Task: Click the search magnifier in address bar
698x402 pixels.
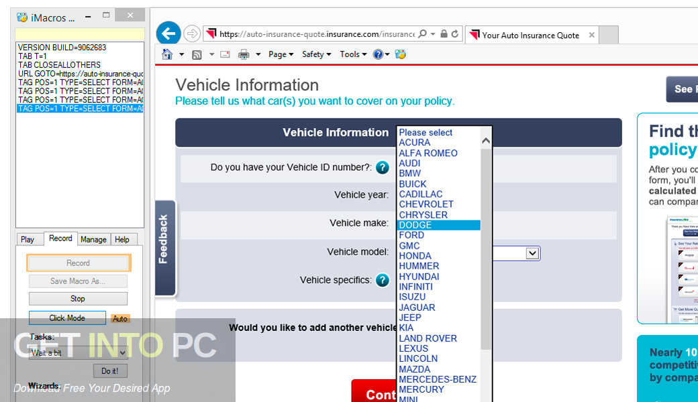Action: [422, 33]
